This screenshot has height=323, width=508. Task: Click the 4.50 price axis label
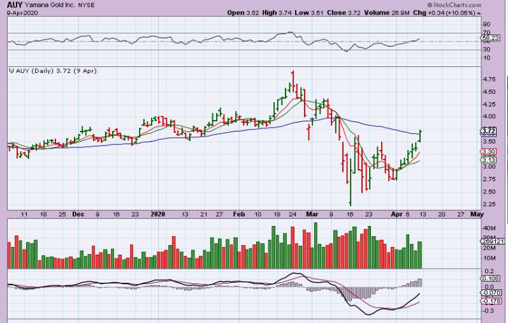coord(489,91)
